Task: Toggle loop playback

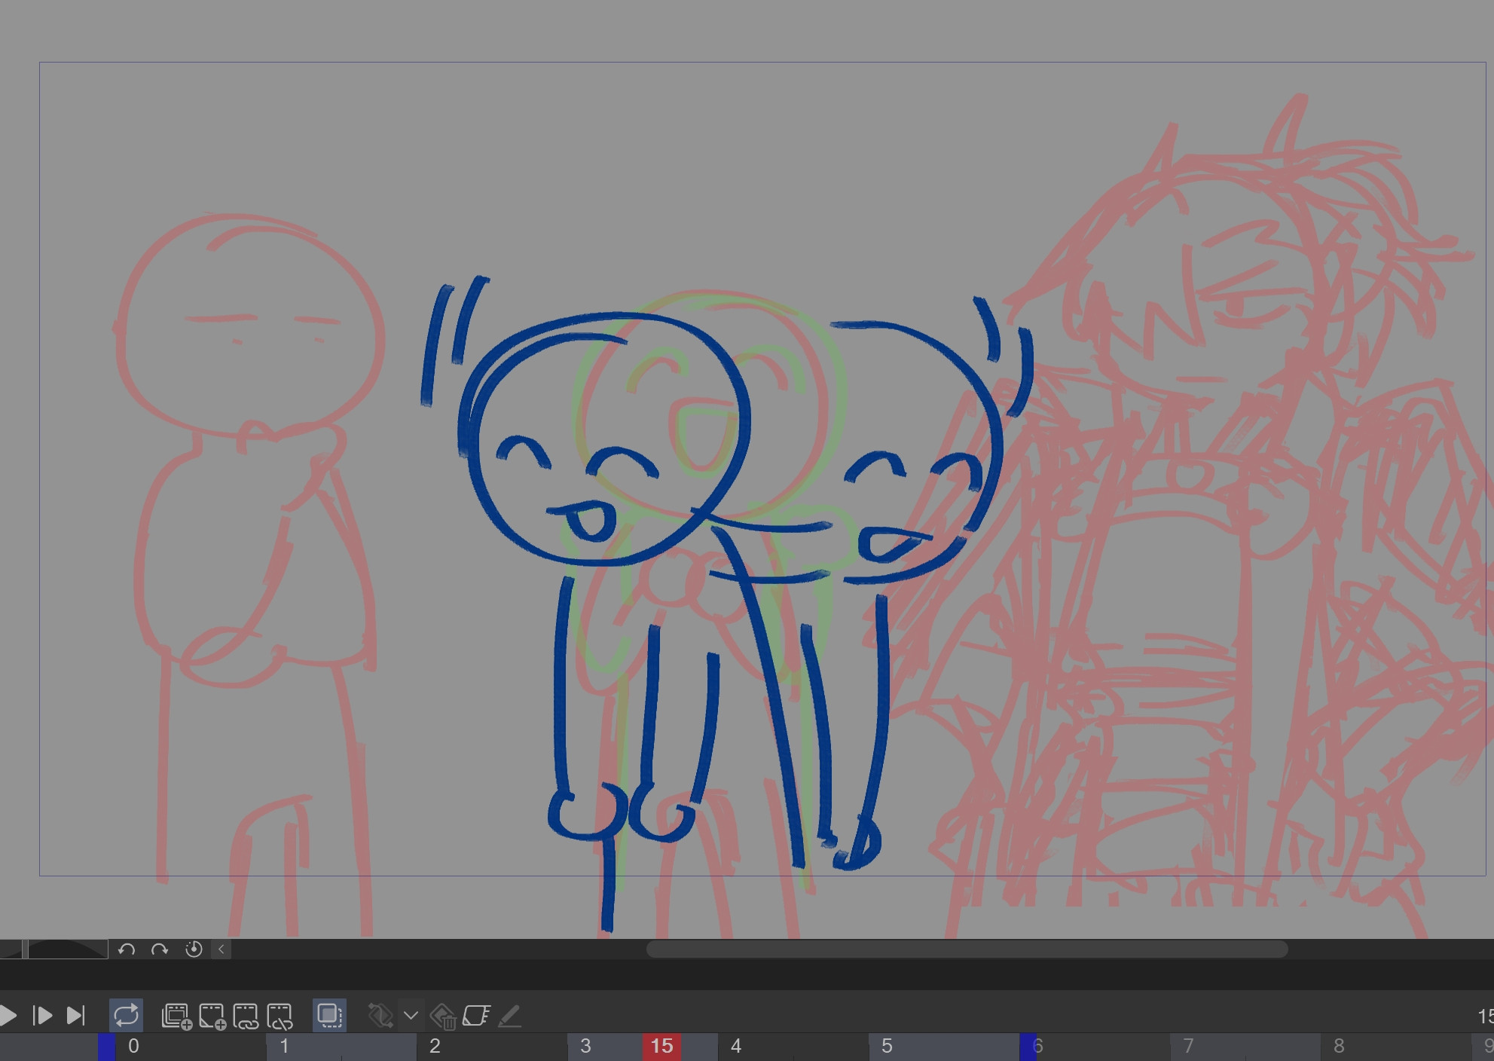Action: pyautogui.click(x=126, y=1015)
